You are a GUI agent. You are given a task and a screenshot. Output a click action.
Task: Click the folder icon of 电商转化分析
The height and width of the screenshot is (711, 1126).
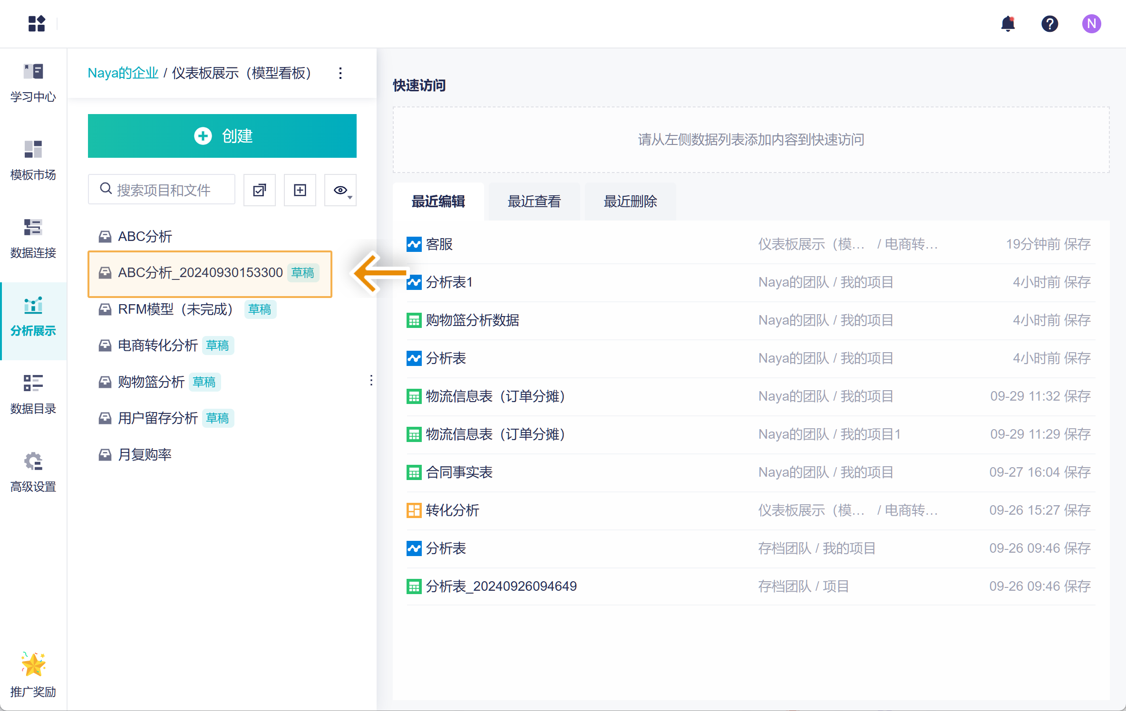(x=105, y=346)
